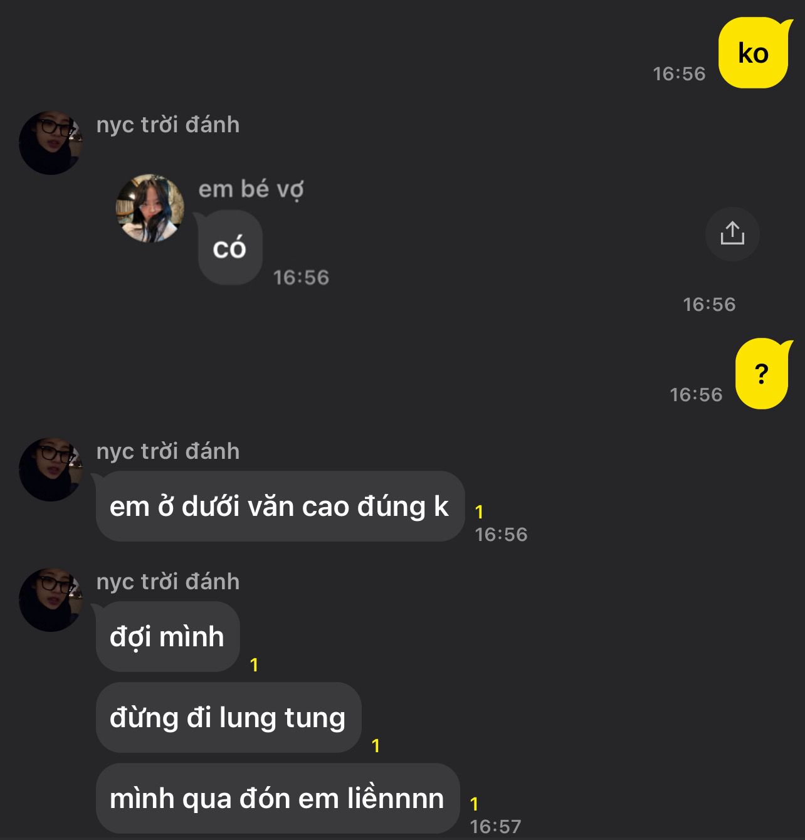
Task: Select the yellow '?' message bubble
Action: click(x=763, y=374)
